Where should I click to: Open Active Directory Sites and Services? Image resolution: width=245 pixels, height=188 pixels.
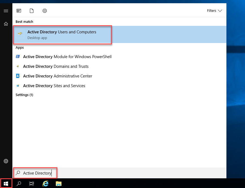pos(120,86)
